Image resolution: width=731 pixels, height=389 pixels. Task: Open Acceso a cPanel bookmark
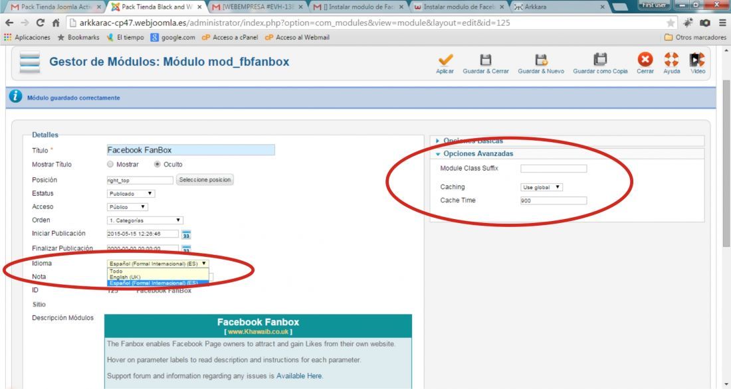(230, 37)
